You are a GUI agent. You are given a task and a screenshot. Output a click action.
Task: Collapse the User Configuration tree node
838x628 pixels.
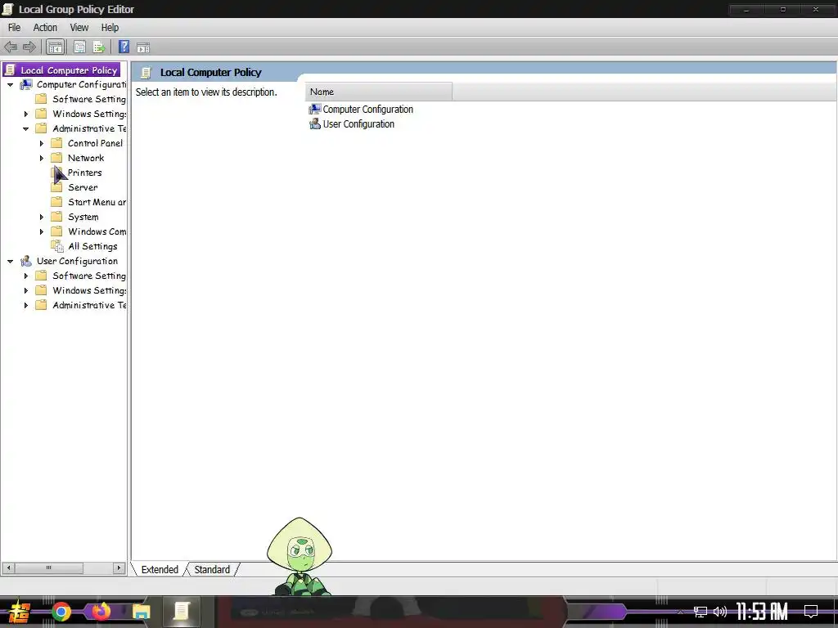coord(10,261)
